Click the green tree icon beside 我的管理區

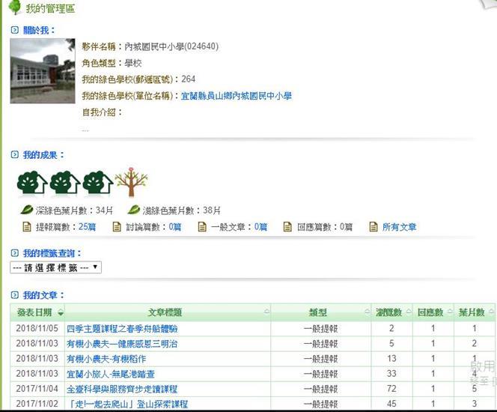click(x=14, y=8)
